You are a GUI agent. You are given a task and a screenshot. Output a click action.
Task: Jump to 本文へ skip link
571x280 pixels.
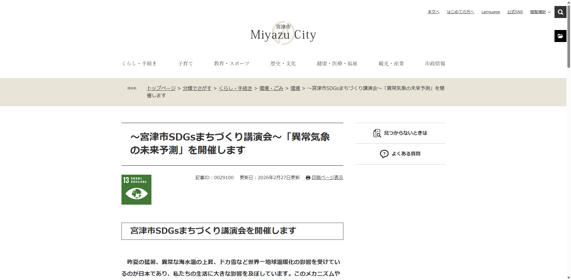[x=433, y=12]
